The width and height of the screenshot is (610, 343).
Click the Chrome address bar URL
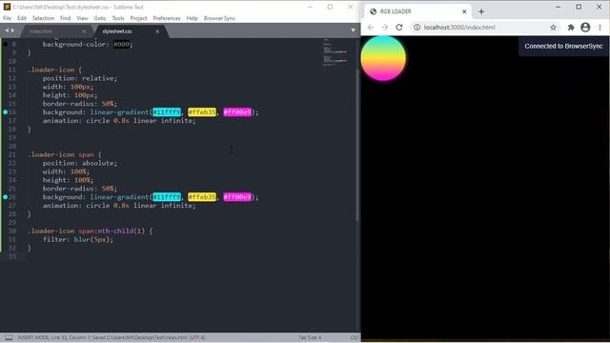459,28
